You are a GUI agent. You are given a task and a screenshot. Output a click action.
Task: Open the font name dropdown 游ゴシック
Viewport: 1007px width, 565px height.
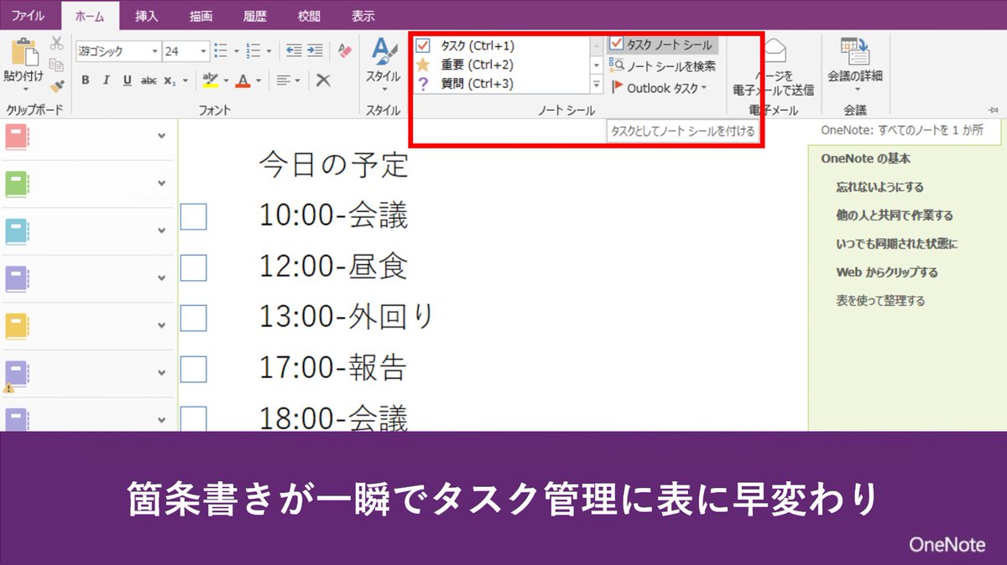pos(154,51)
